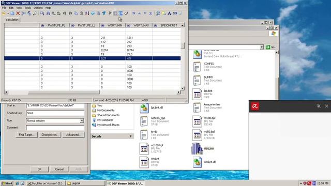This screenshot has height=186, width=331.
Task: Click the Change Icon button
Action: tap(50, 135)
